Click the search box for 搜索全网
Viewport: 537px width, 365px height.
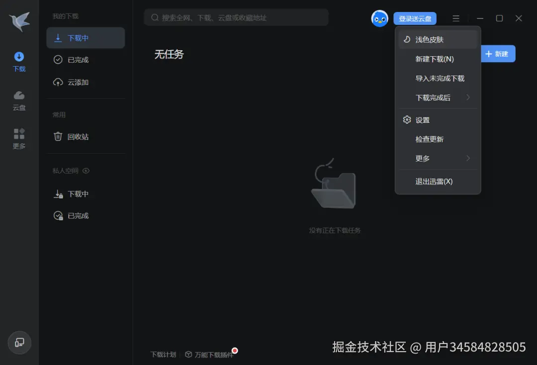(236, 17)
